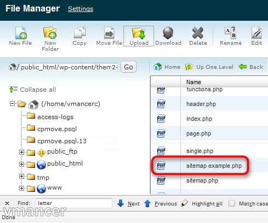
Task: Open the Settings link in header
Action: 81,9
